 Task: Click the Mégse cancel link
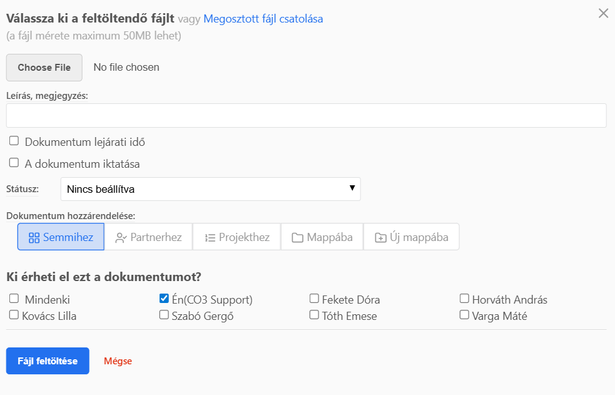coord(118,361)
